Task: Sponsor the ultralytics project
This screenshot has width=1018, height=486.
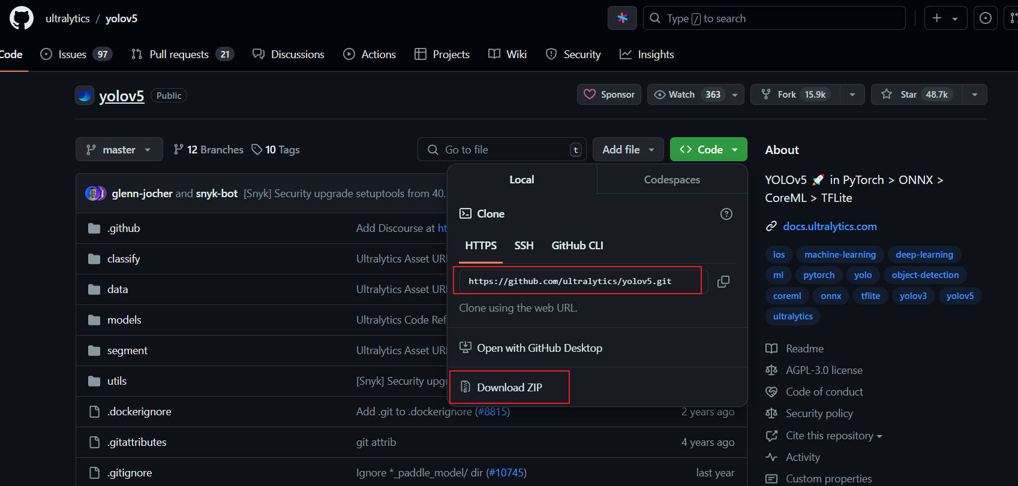Action: [x=609, y=95]
